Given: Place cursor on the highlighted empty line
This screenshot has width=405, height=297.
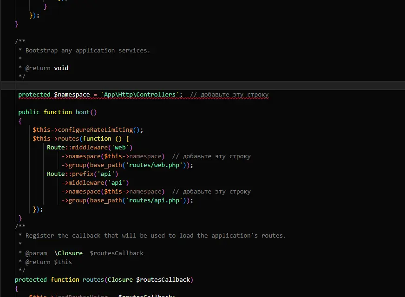Looking at the screenshot, I should click(x=186, y=86).
